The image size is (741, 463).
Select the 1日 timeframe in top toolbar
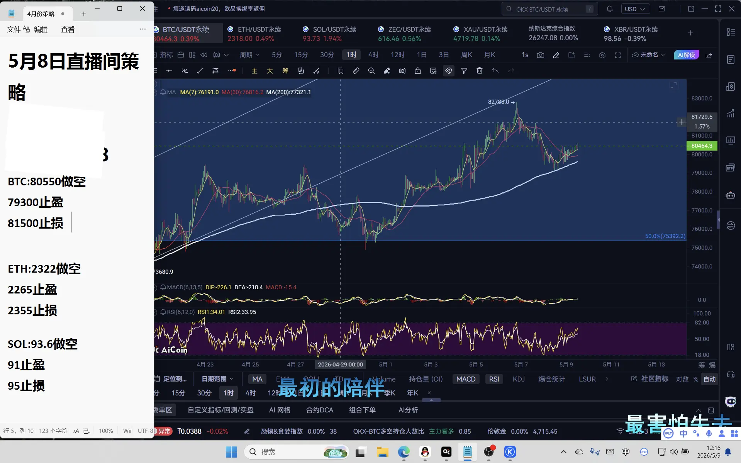[422, 55]
